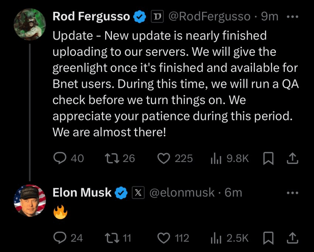Screen dimensions: 314x252
Task: Repost Rod Fergusso's tweet
Action: coord(110,159)
